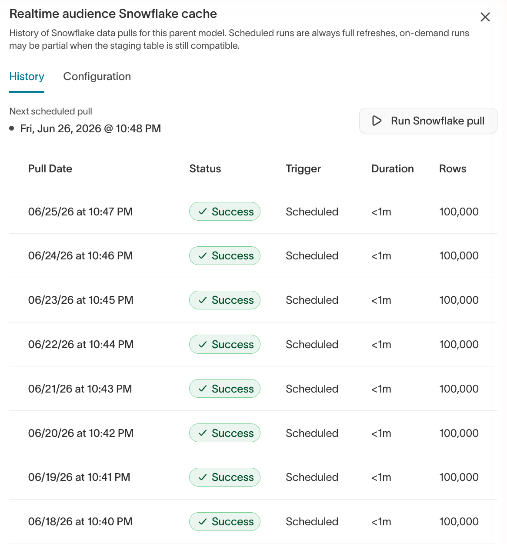
Task: Click Success badge for 06/22/26 pull
Action: coord(225,344)
